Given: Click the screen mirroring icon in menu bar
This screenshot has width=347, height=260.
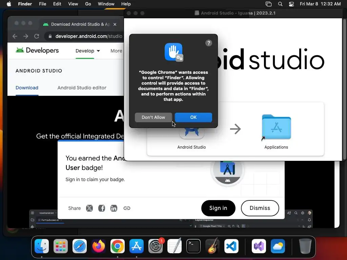Looking at the screenshot, I should tap(268, 4).
